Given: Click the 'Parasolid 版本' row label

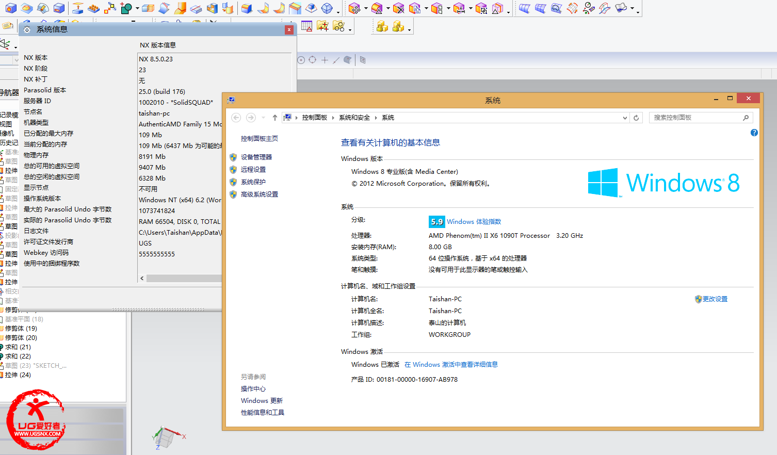Looking at the screenshot, I should (x=45, y=90).
